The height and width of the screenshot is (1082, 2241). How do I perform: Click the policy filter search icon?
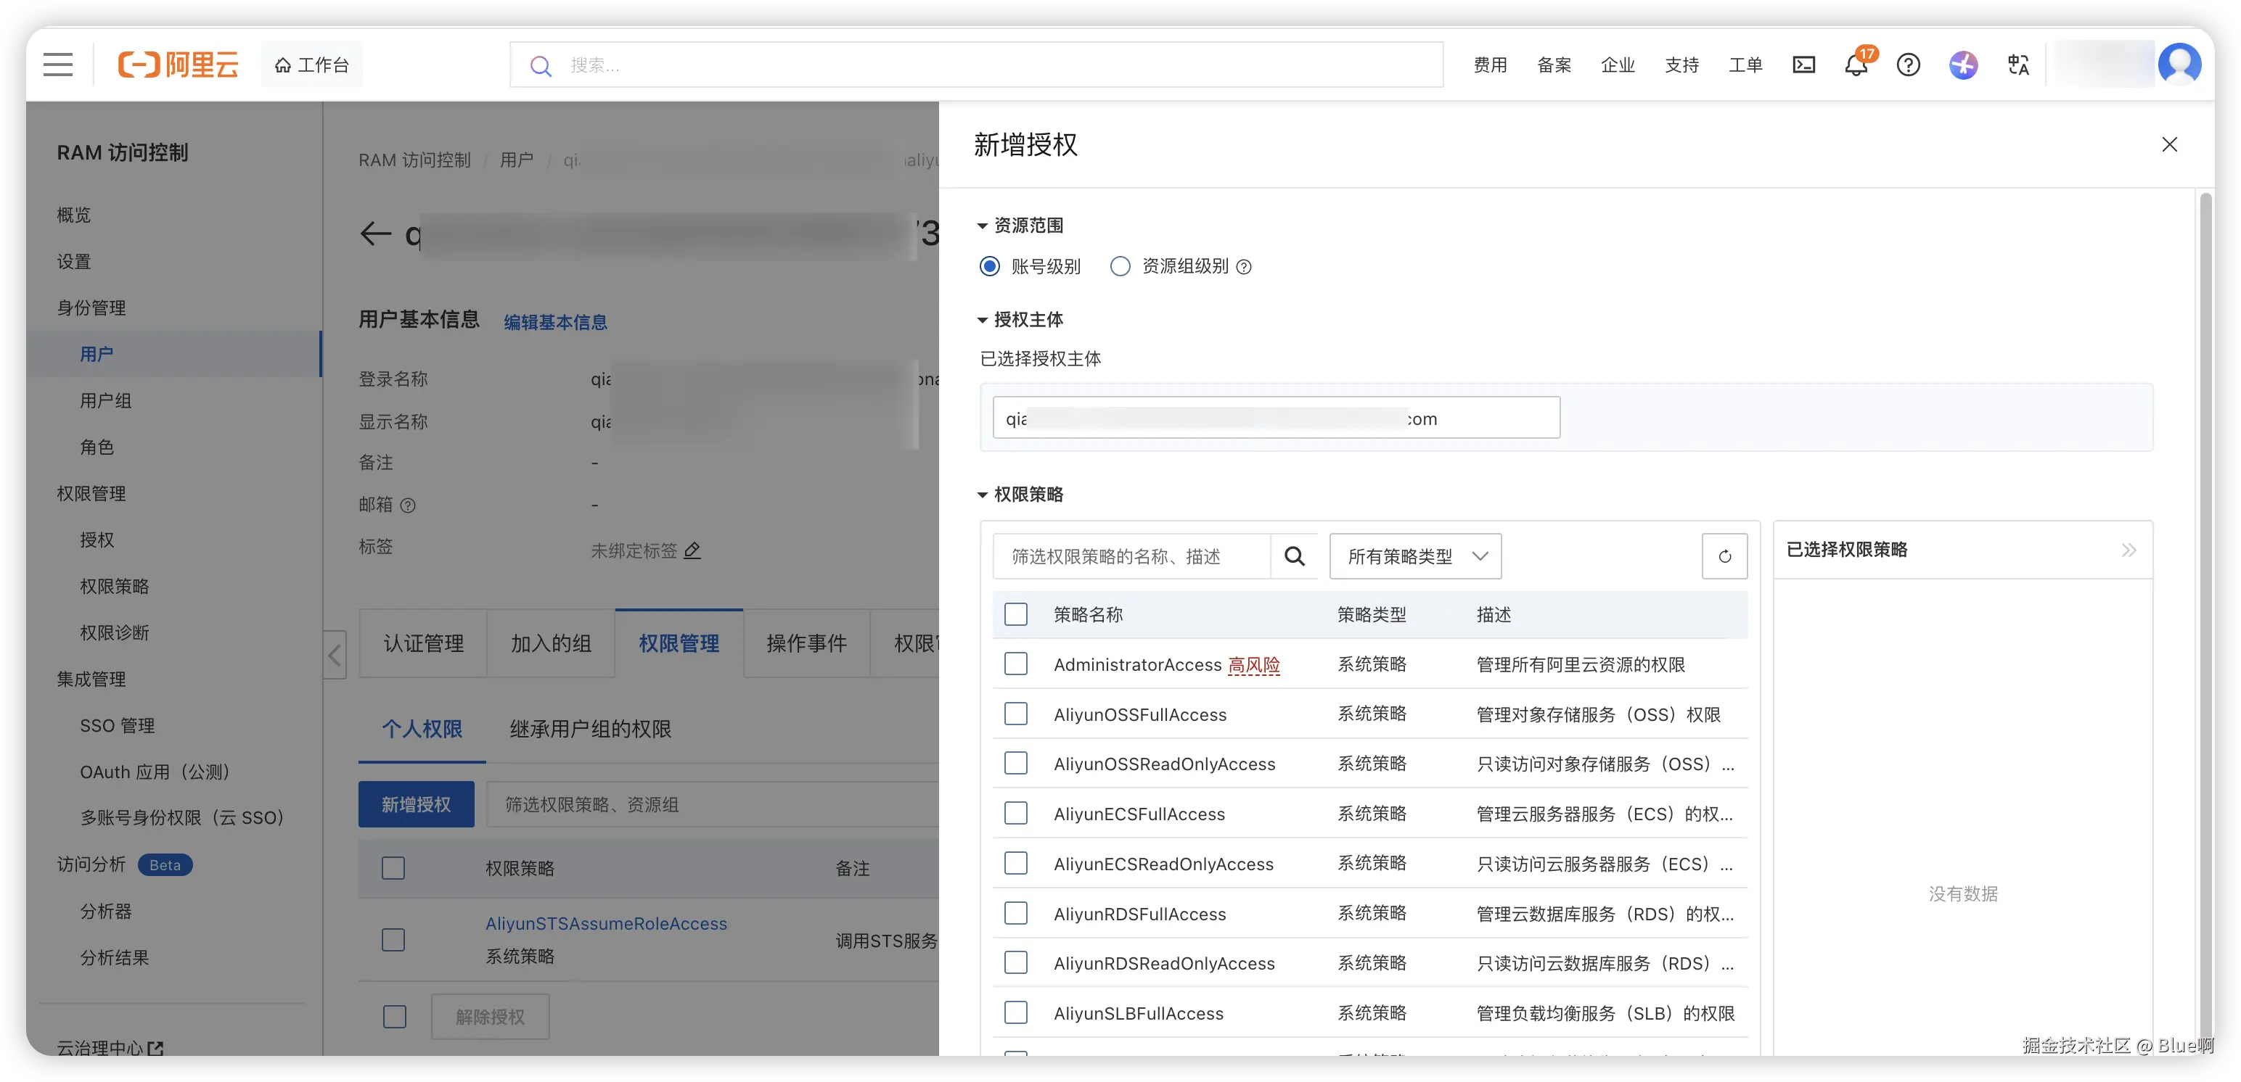[1294, 556]
